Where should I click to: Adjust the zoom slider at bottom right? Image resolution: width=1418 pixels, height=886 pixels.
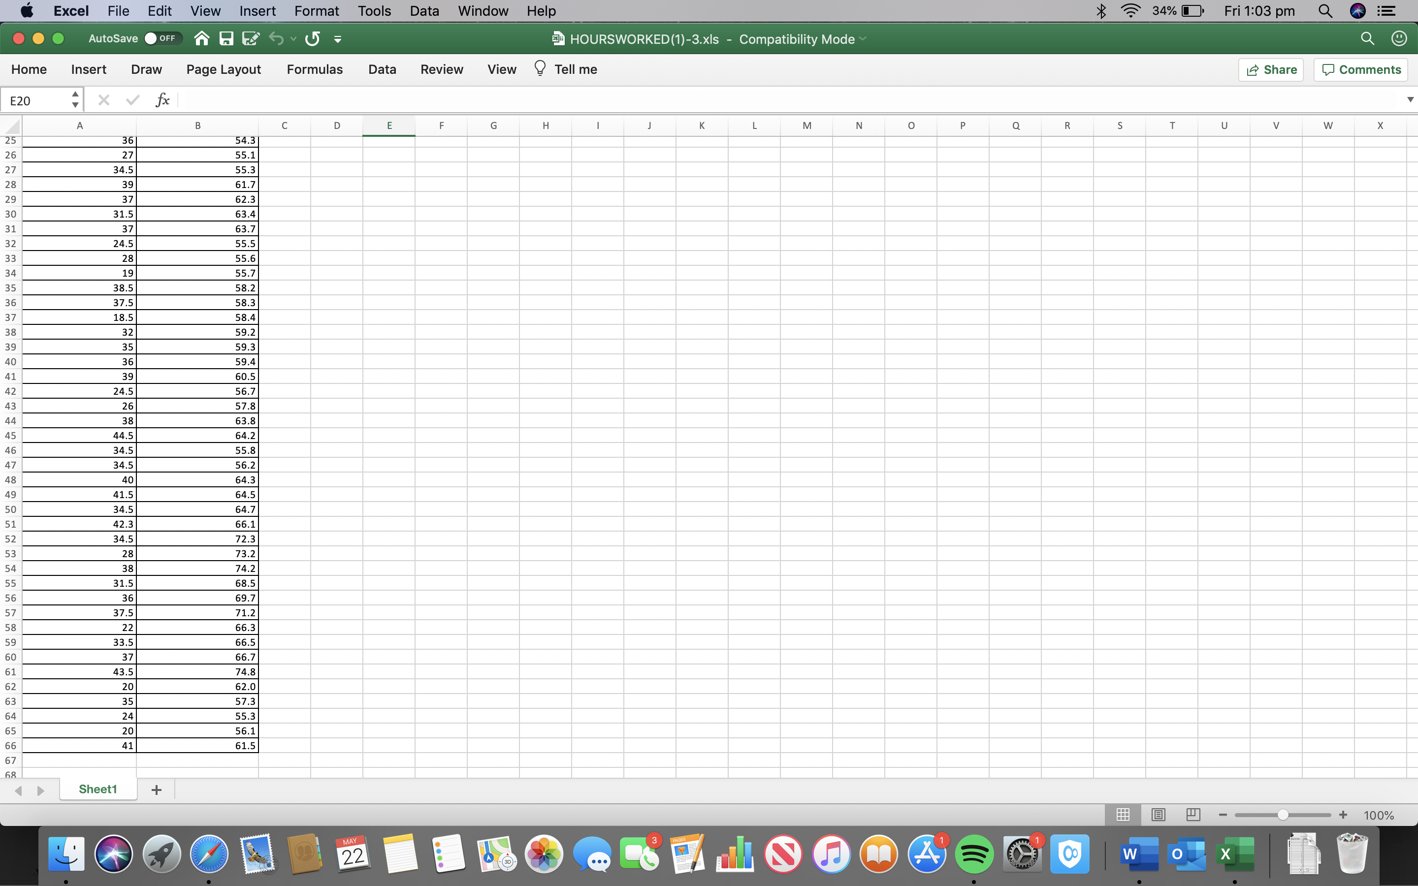1282,814
